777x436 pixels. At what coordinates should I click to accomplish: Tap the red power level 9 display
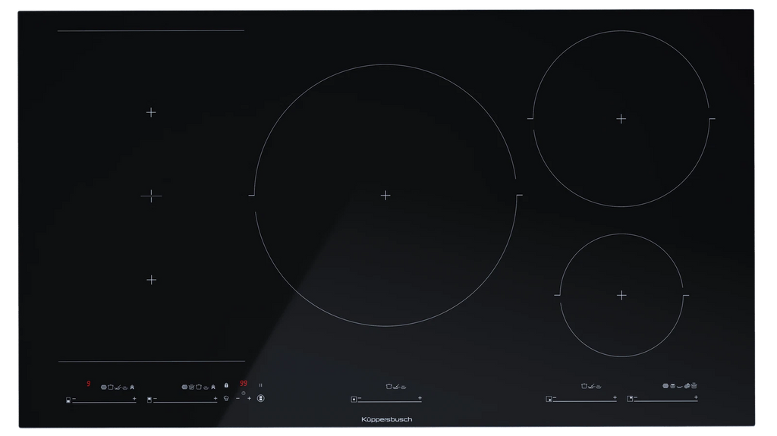pos(88,384)
